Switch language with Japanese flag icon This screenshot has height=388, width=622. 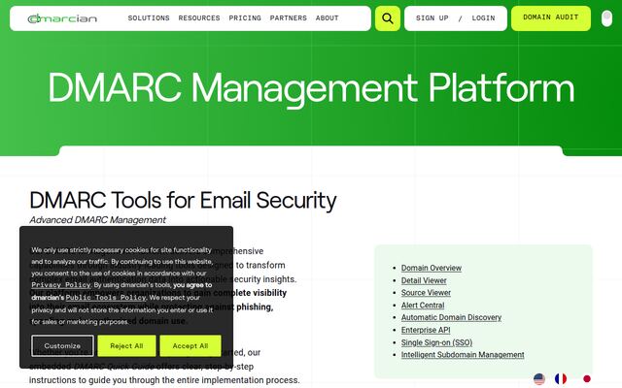(587, 379)
